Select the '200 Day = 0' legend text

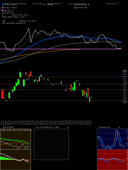pyautogui.click(x=9, y=11)
